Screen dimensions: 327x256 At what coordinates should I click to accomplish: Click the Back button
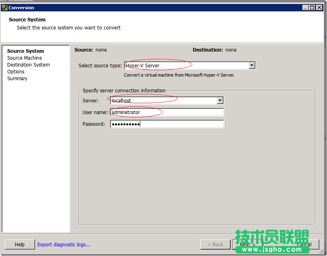[215, 244]
